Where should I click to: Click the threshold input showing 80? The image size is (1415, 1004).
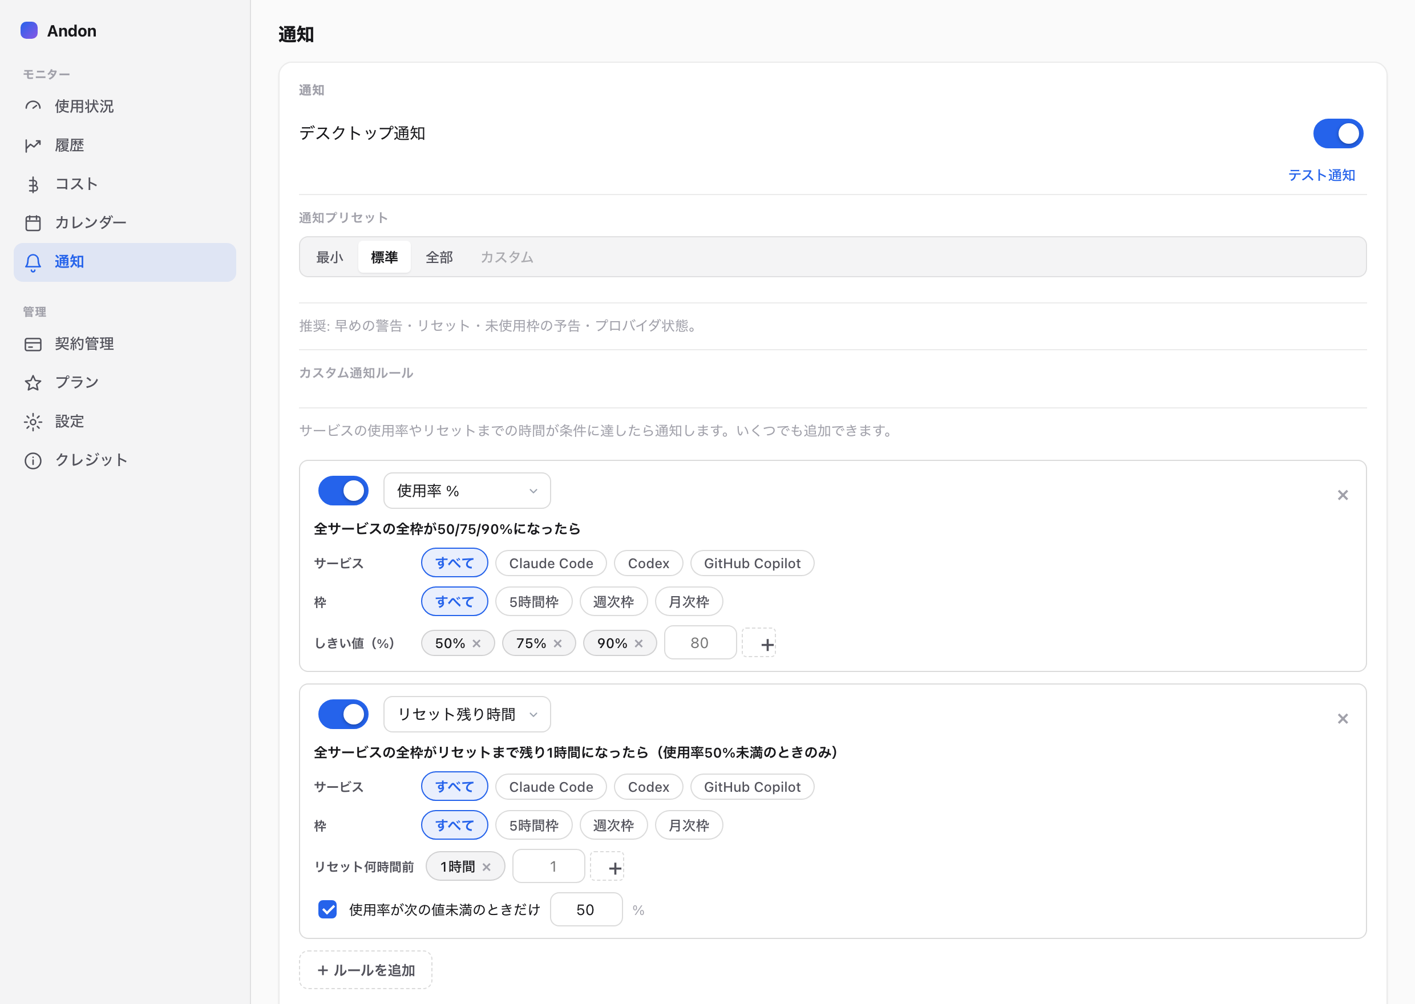click(x=700, y=643)
